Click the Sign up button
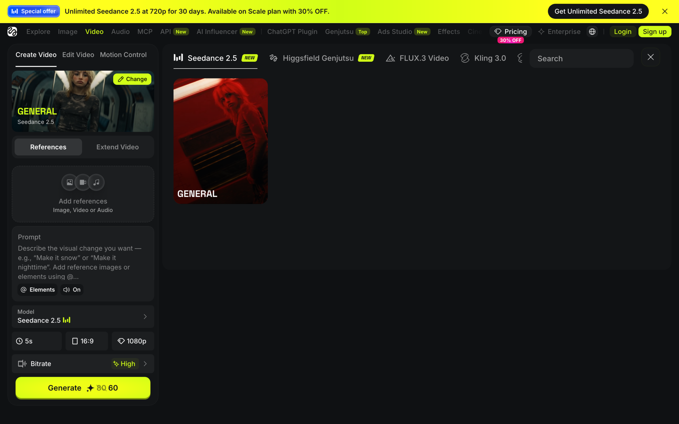The width and height of the screenshot is (679, 424). (x=655, y=32)
